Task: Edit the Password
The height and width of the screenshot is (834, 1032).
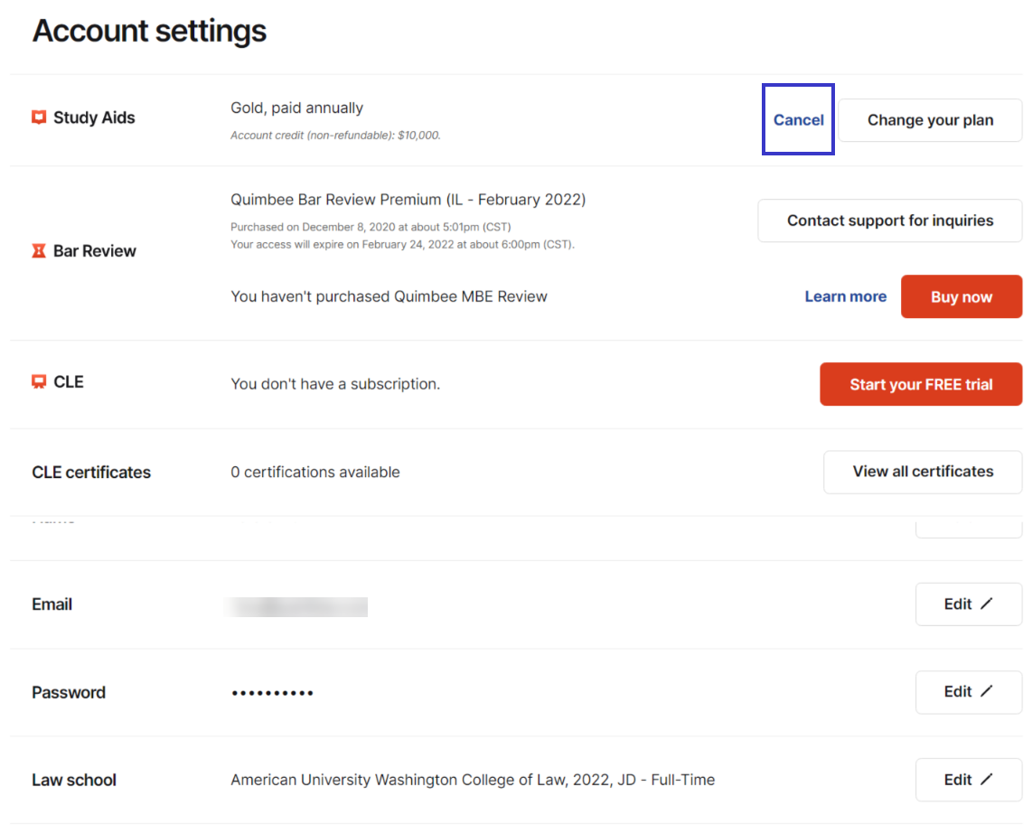Action: coord(968,691)
